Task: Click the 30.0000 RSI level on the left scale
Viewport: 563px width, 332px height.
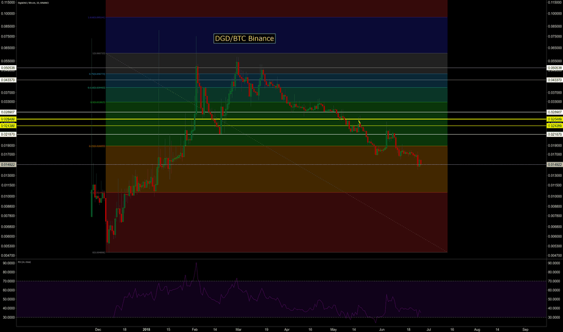Action: pyautogui.click(x=8, y=318)
